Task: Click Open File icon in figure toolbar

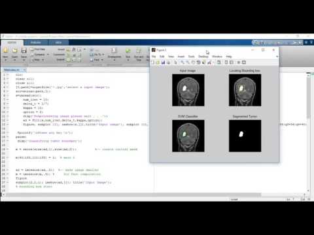Action: 158,63
